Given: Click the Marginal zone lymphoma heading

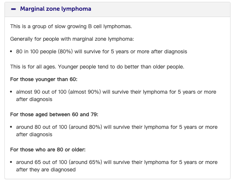Looking at the screenshot, I should click(x=56, y=9).
